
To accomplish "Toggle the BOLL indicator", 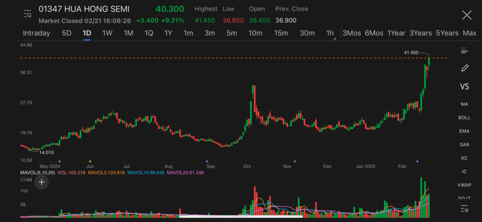I will pos(464,118).
